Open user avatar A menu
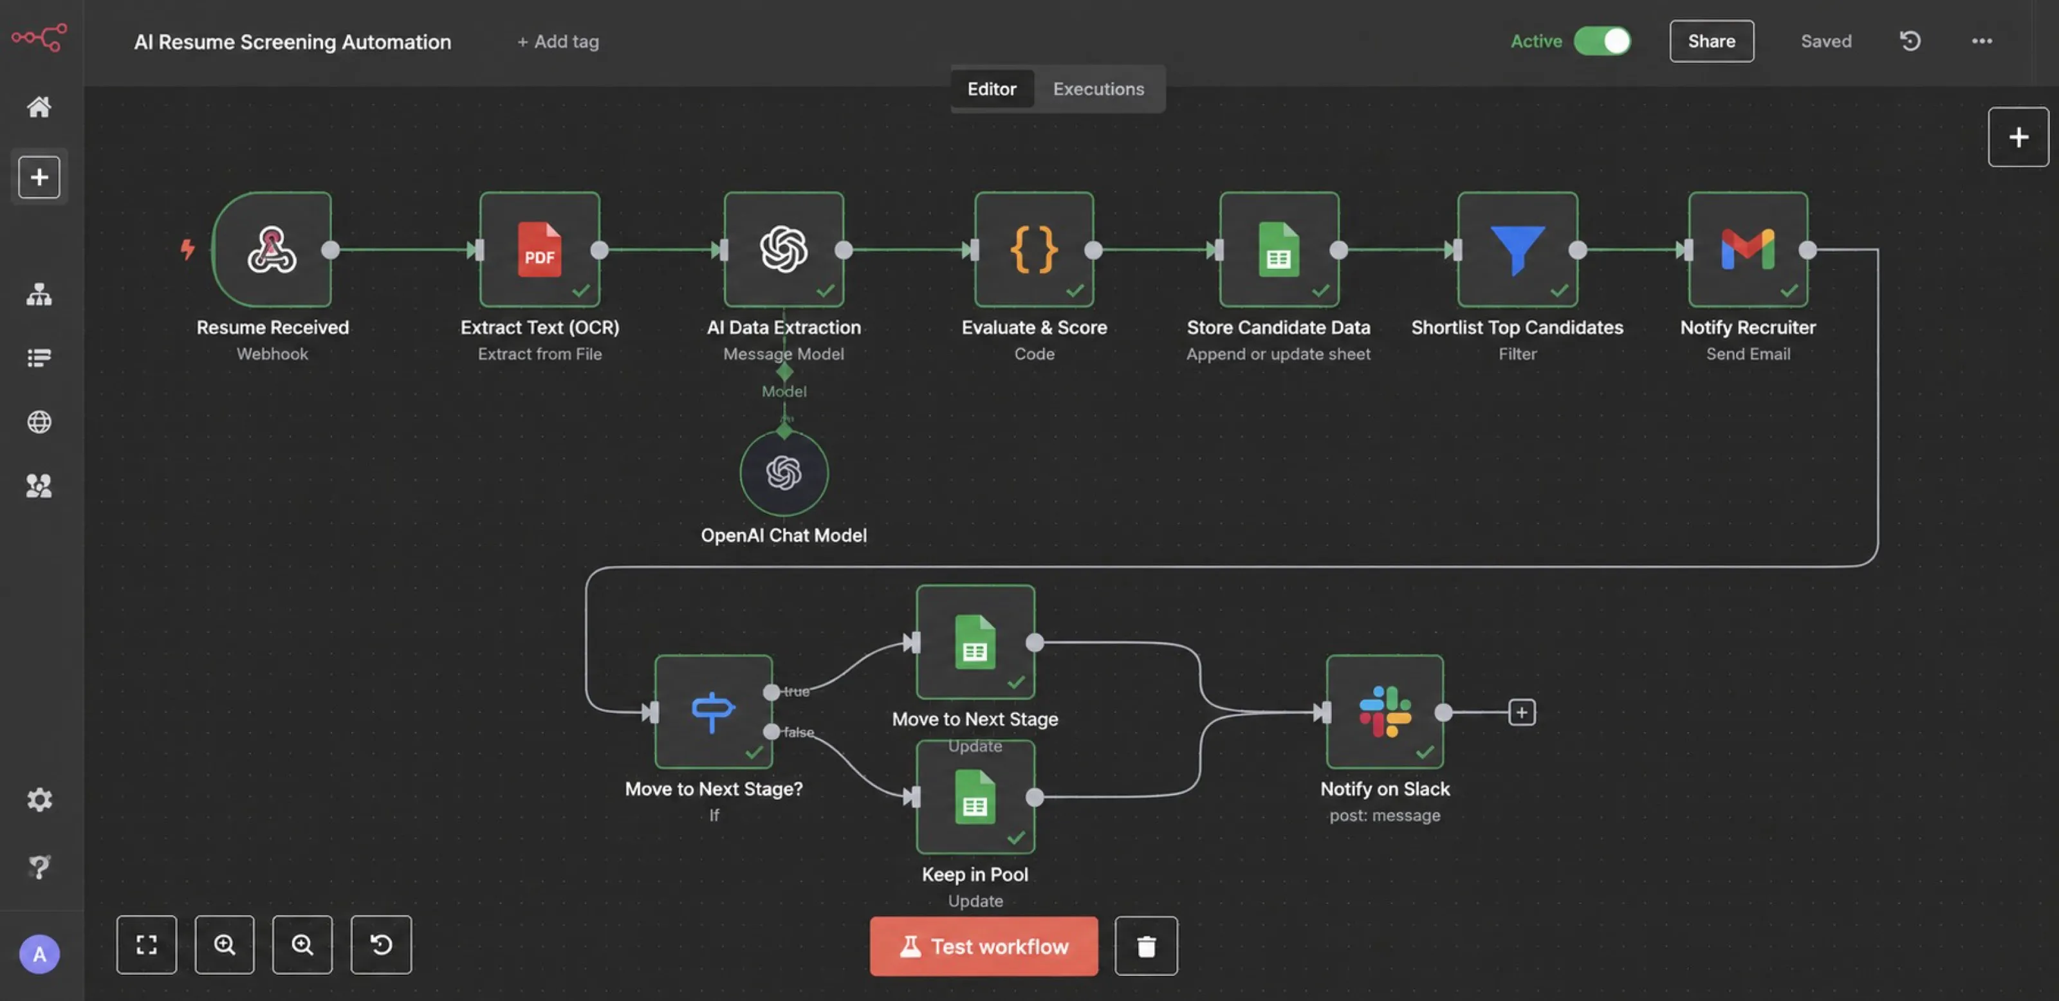 pos(39,954)
